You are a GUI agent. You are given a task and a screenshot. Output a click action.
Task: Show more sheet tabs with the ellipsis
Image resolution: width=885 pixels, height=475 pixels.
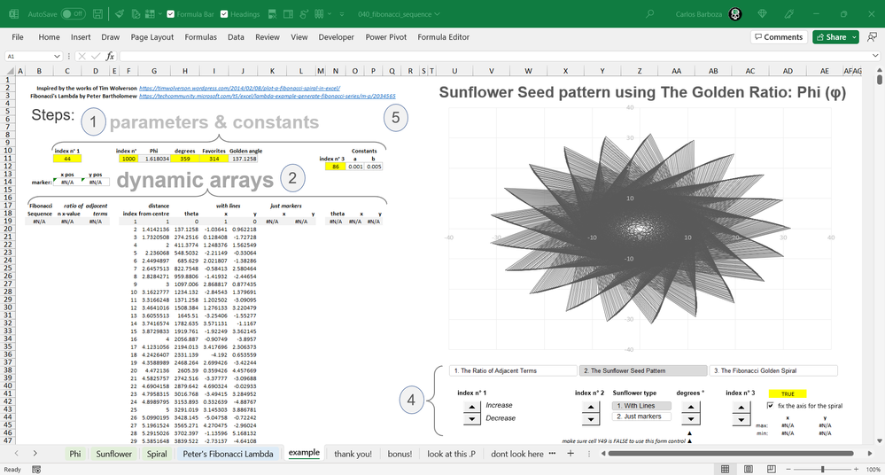tap(552, 454)
